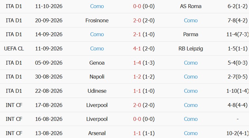This screenshot has height=138, width=249.
Task: Open Como link in 16-08-2026 Liverpool row
Action: click(x=191, y=119)
